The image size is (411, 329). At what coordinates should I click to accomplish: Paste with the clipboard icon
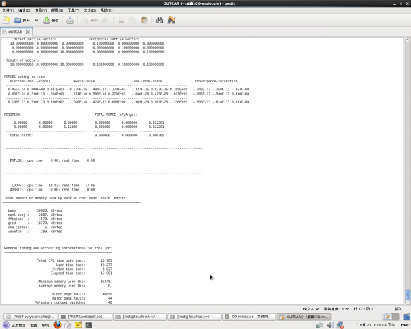(x=144, y=20)
